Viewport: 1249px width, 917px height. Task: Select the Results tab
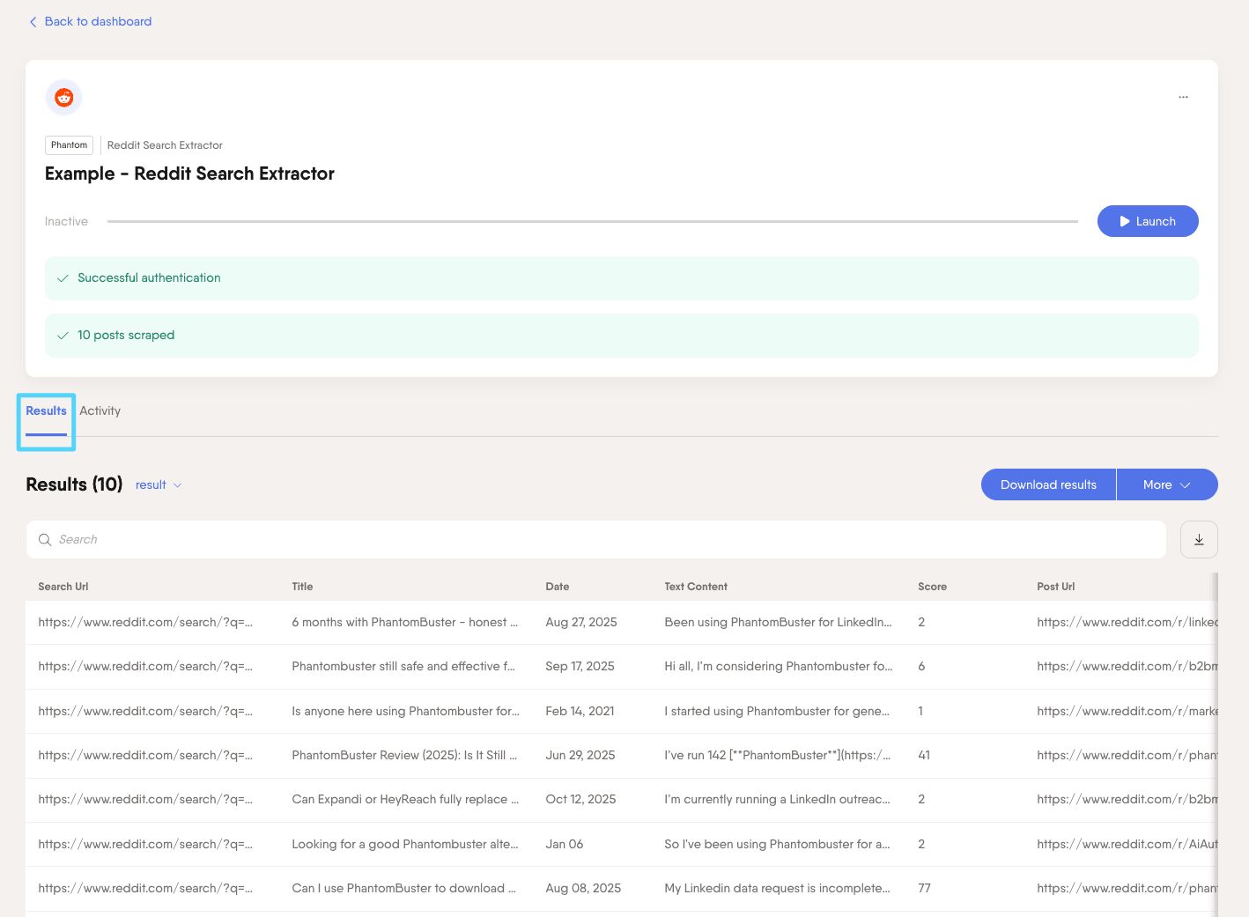(x=46, y=411)
